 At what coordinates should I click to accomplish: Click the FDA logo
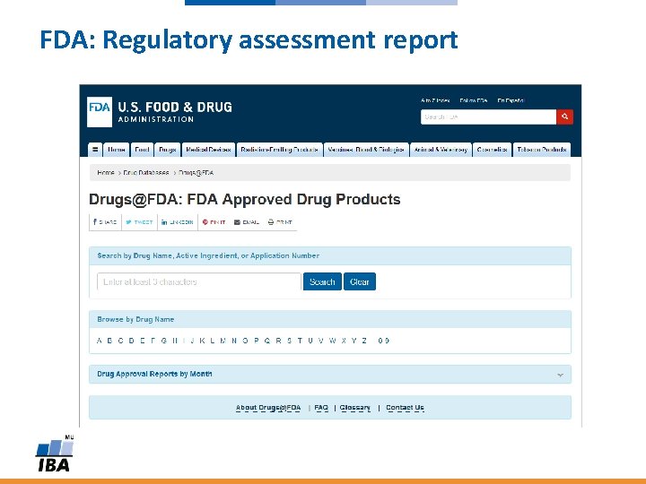click(x=100, y=111)
